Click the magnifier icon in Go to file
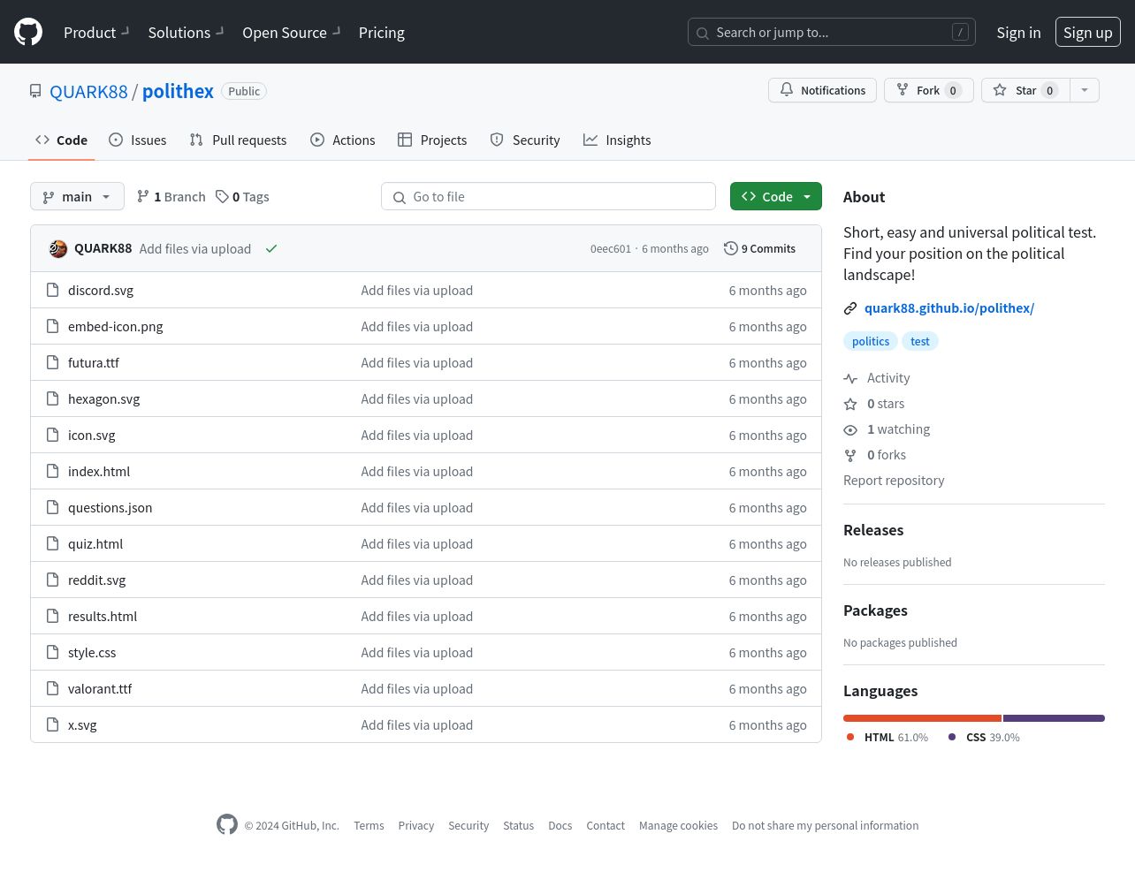The image size is (1135, 872). pyautogui.click(x=400, y=197)
